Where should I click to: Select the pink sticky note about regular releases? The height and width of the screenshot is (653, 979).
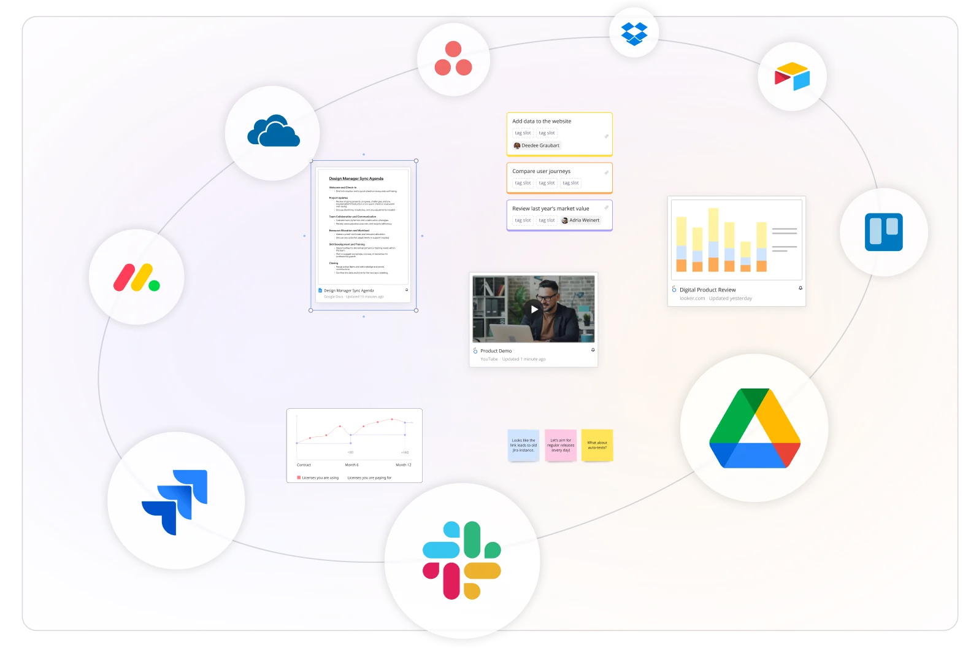click(560, 445)
